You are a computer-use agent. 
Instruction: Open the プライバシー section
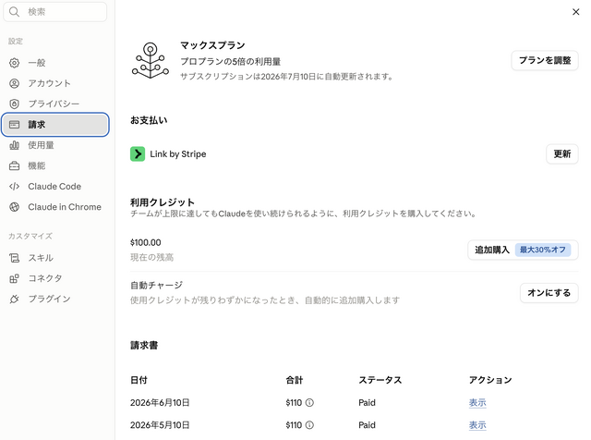(55, 104)
